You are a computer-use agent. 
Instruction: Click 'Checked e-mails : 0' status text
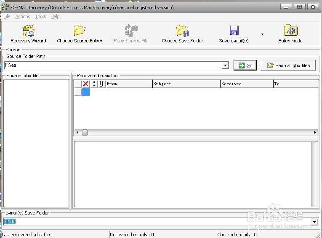coord(237,235)
